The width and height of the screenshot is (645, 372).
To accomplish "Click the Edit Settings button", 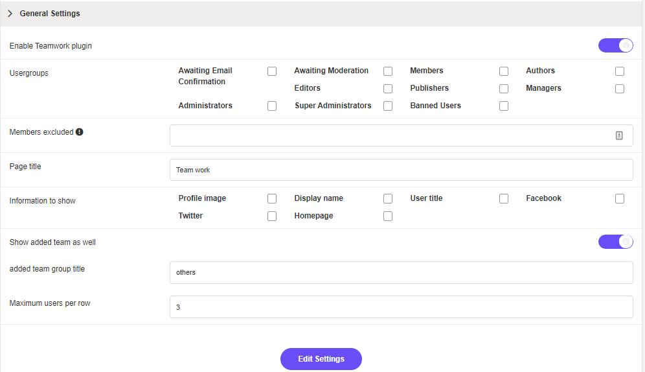I will click(321, 359).
